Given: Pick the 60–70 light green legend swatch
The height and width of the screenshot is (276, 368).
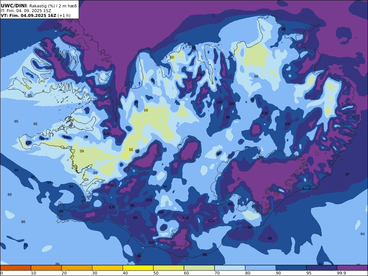Looking at the screenshot, I should [199, 268].
